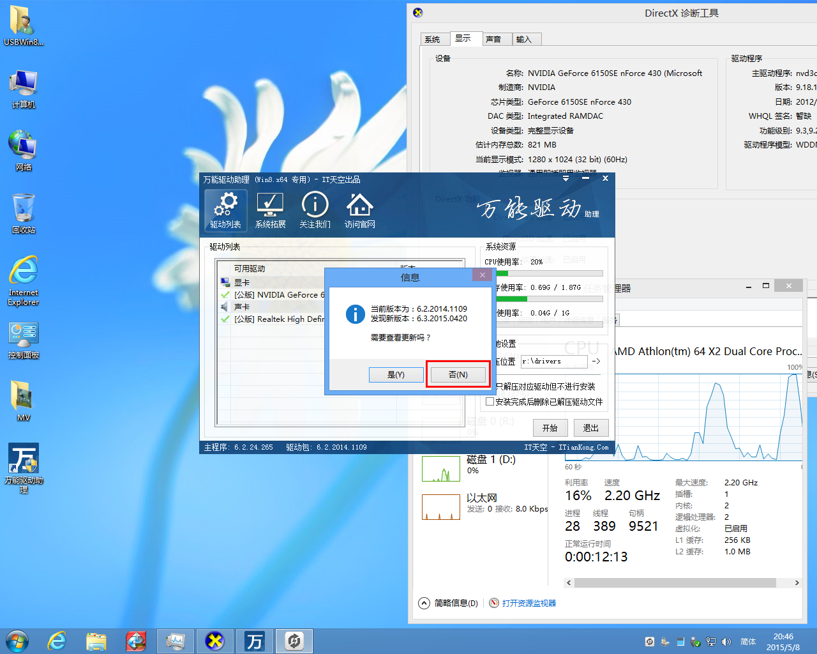The image size is (817, 654).
Task: Click the CPU使用率 progress bar
Action: click(x=550, y=273)
